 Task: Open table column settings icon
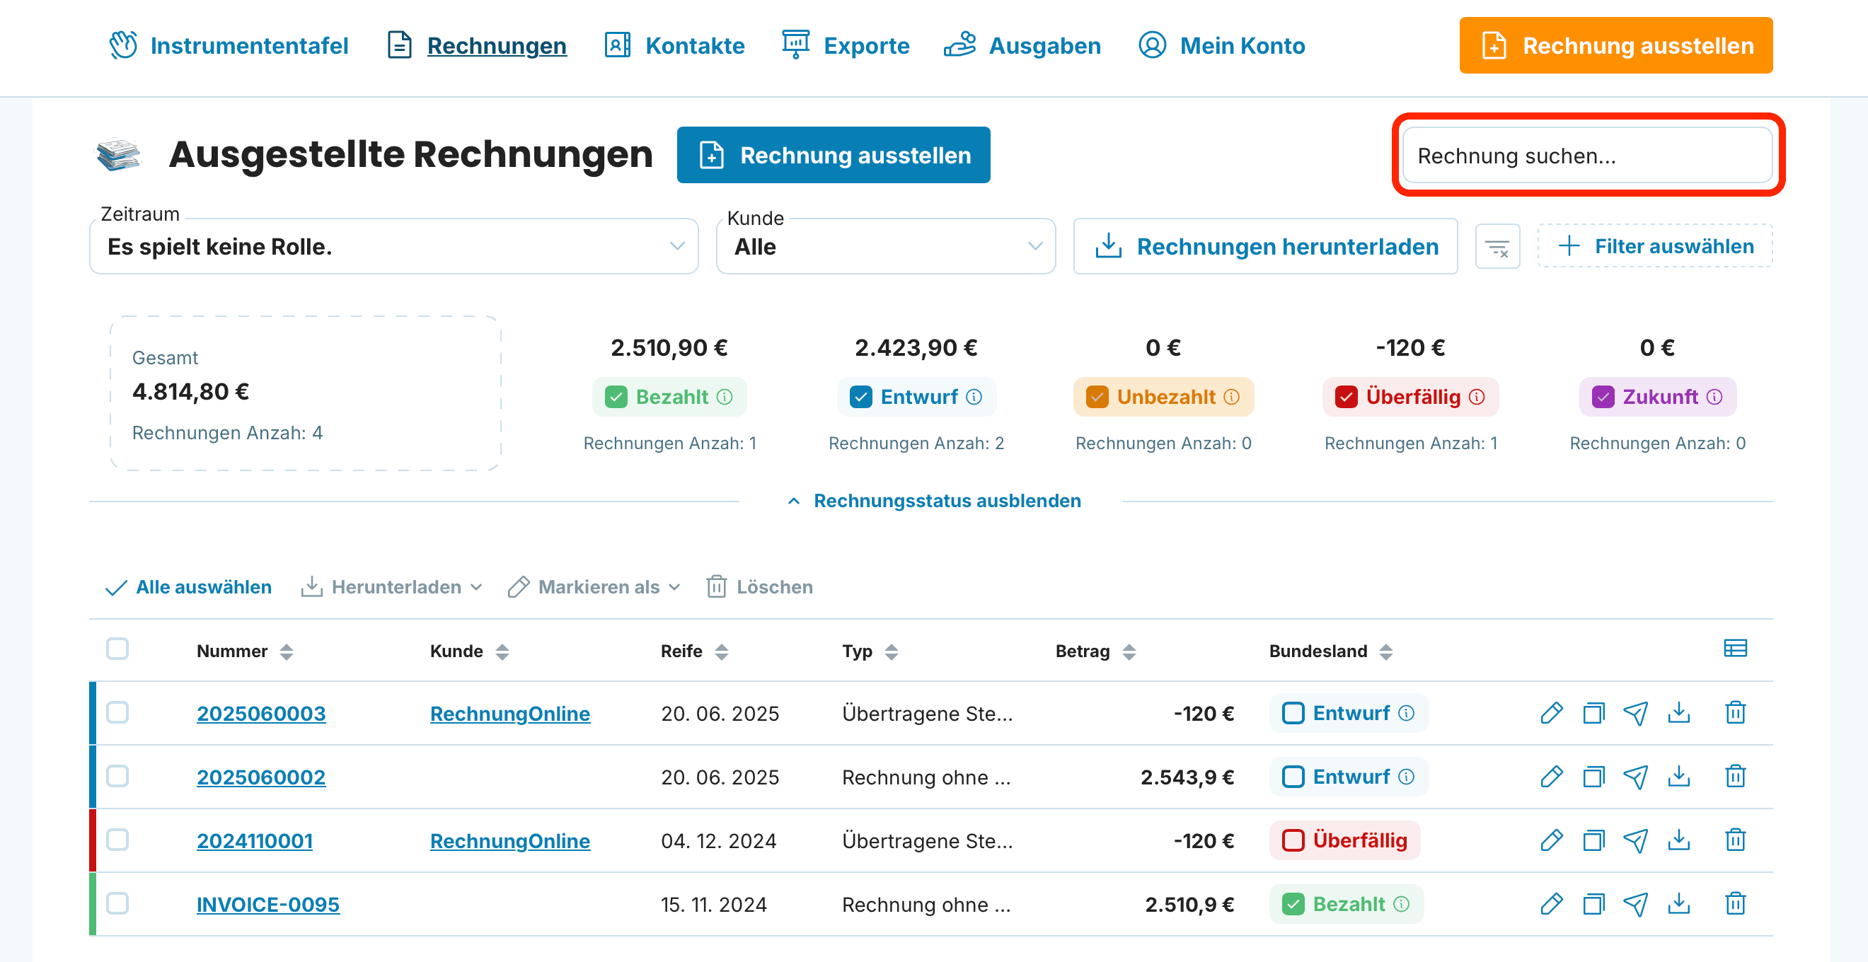(1735, 648)
